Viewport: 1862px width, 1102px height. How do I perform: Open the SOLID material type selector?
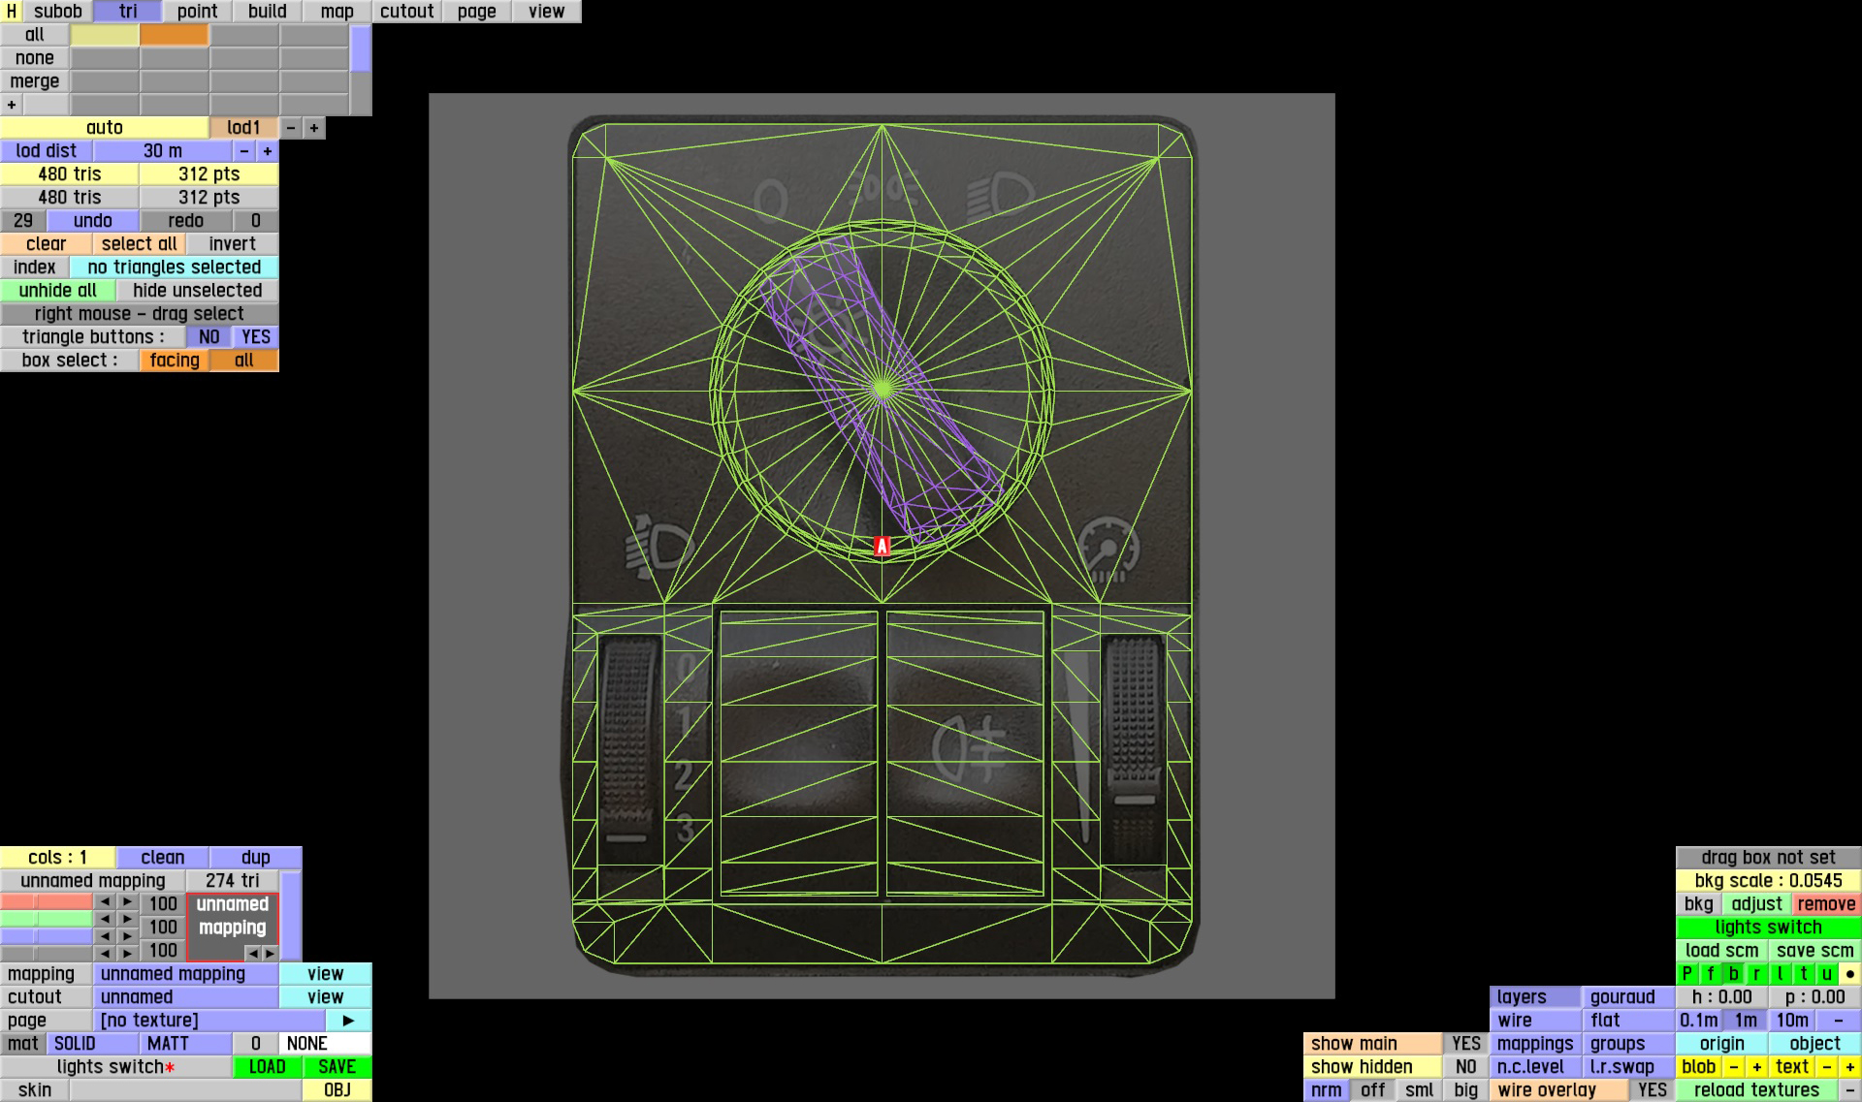(x=92, y=1044)
